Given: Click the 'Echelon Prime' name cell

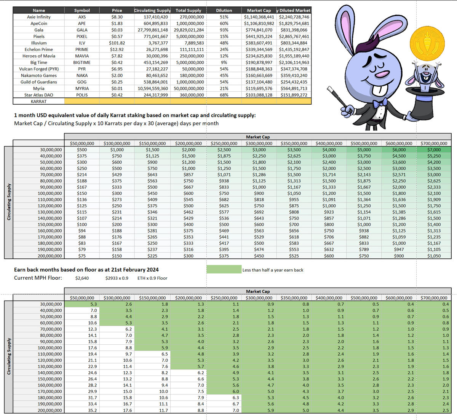Looking at the screenshot, I should pyautogui.click(x=39, y=49).
